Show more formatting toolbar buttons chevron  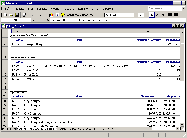(184, 15)
